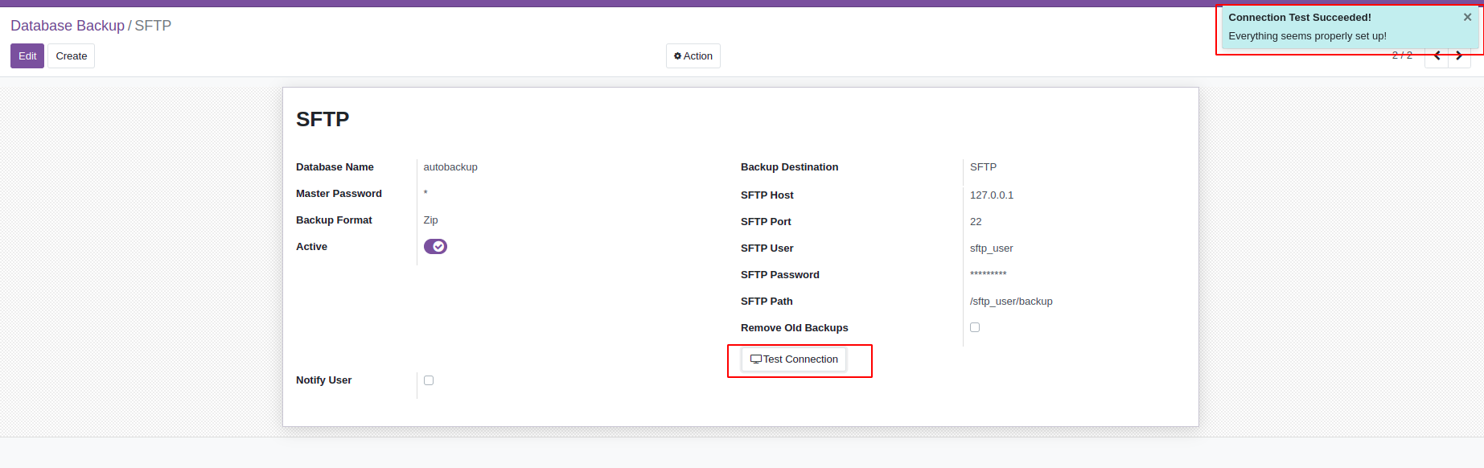Toggle the Active switch off

coord(435,247)
